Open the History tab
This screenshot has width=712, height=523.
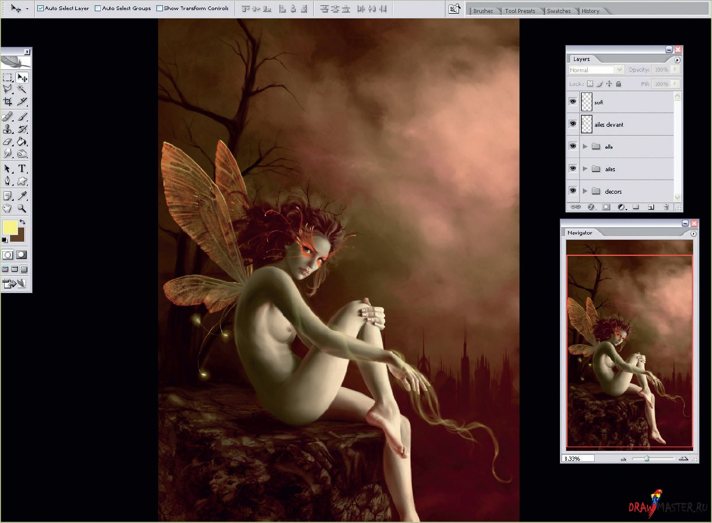[591, 11]
